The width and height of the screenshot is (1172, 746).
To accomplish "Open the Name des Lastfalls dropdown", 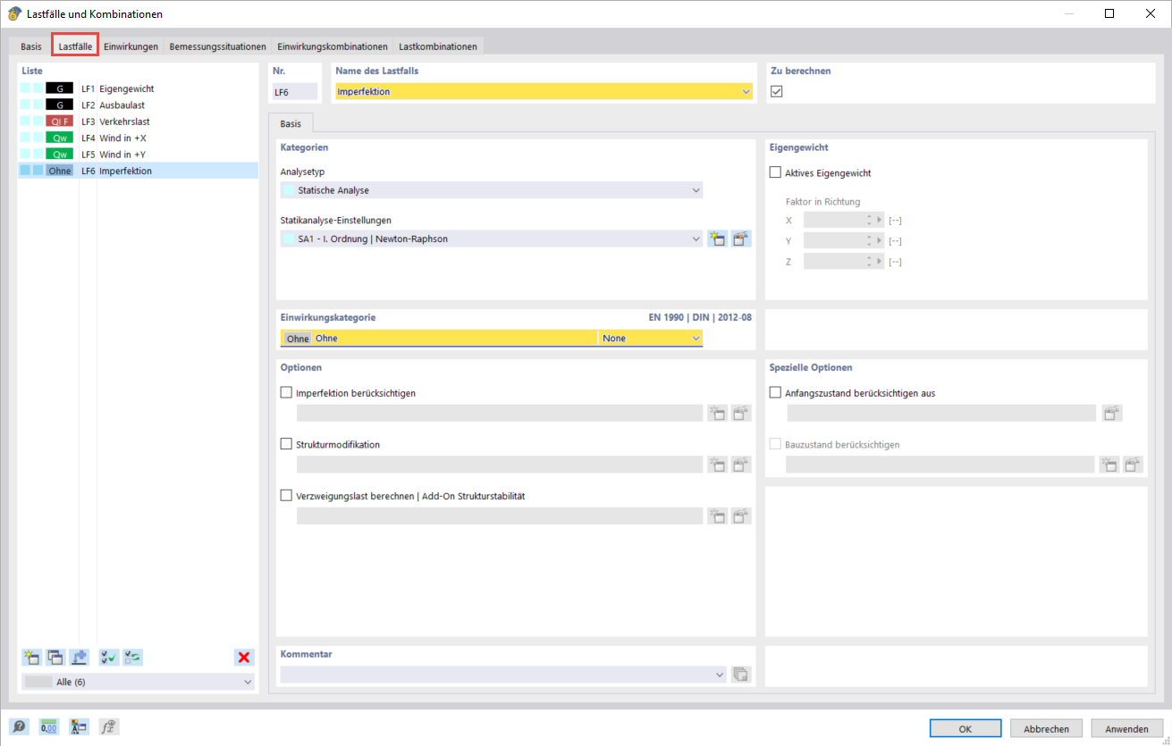I will click(x=746, y=91).
